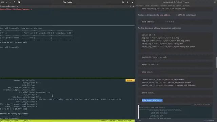Toggle Typora sidebar with bottom circle icon
This screenshot has height=122, width=217.
coord(136,121)
